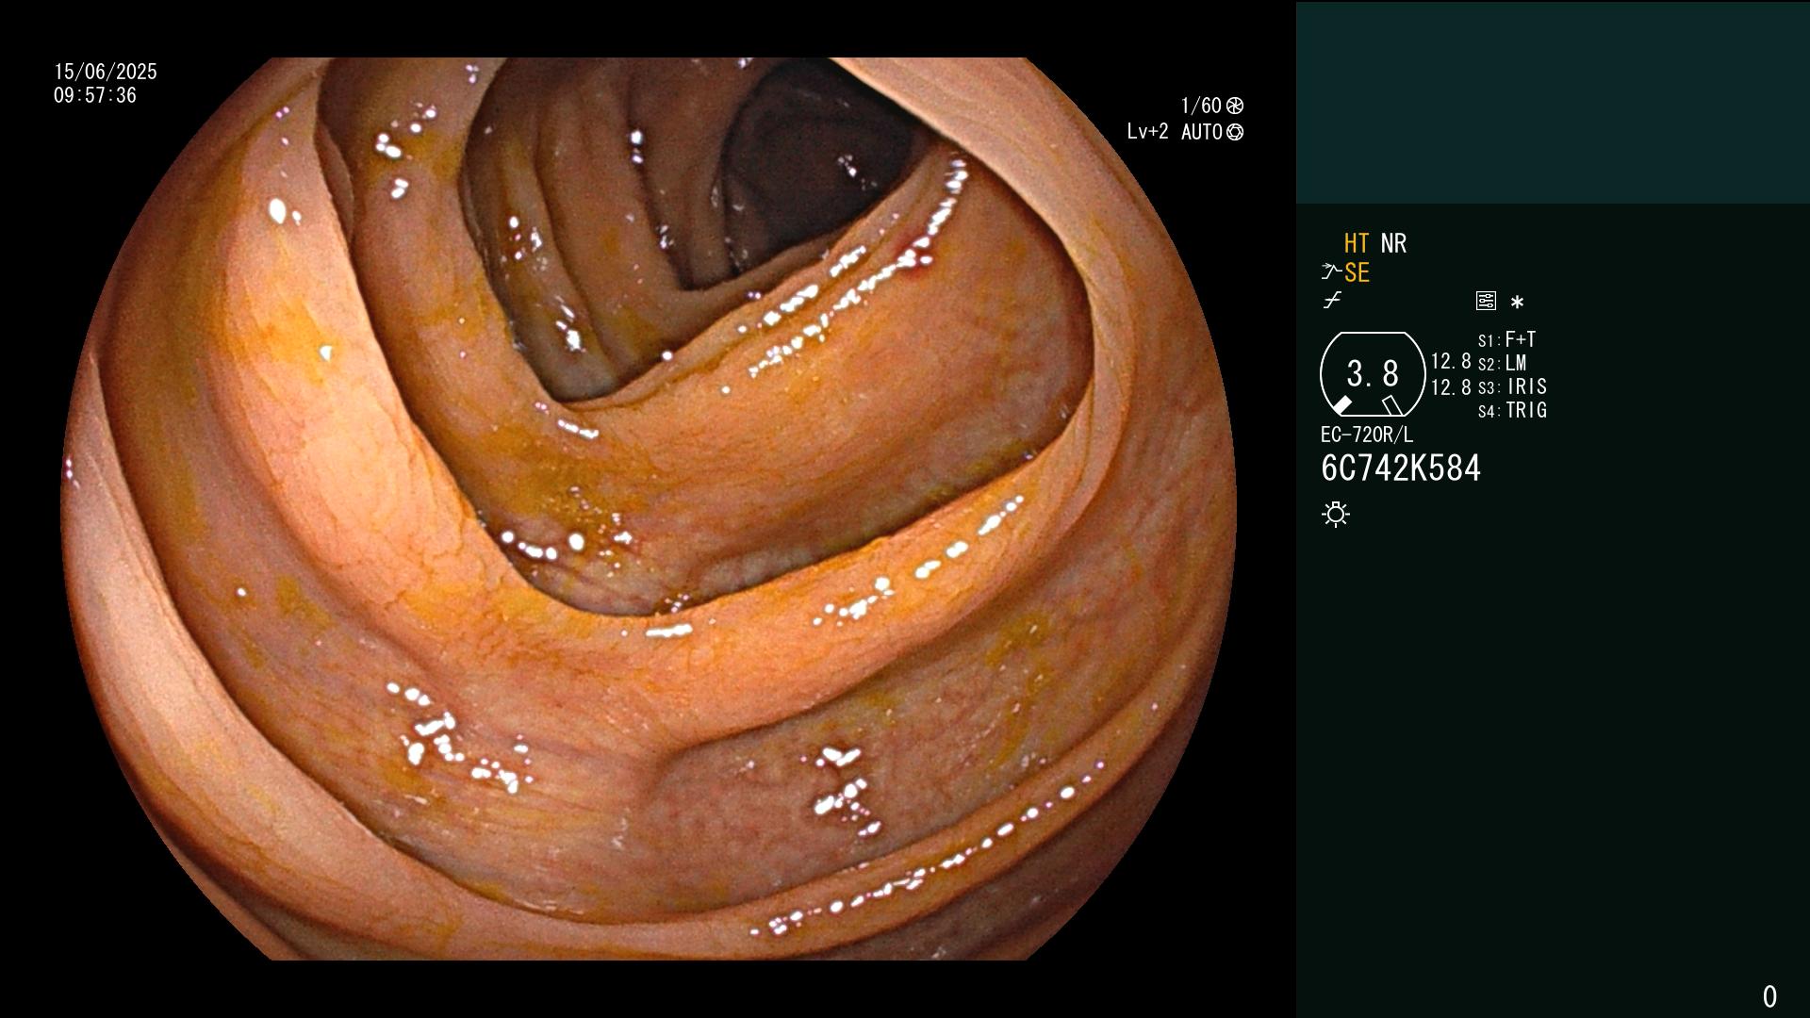1810x1018 pixels.
Task: Click the hollow nozzle marker in the scope diagram
Action: (x=1392, y=405)
